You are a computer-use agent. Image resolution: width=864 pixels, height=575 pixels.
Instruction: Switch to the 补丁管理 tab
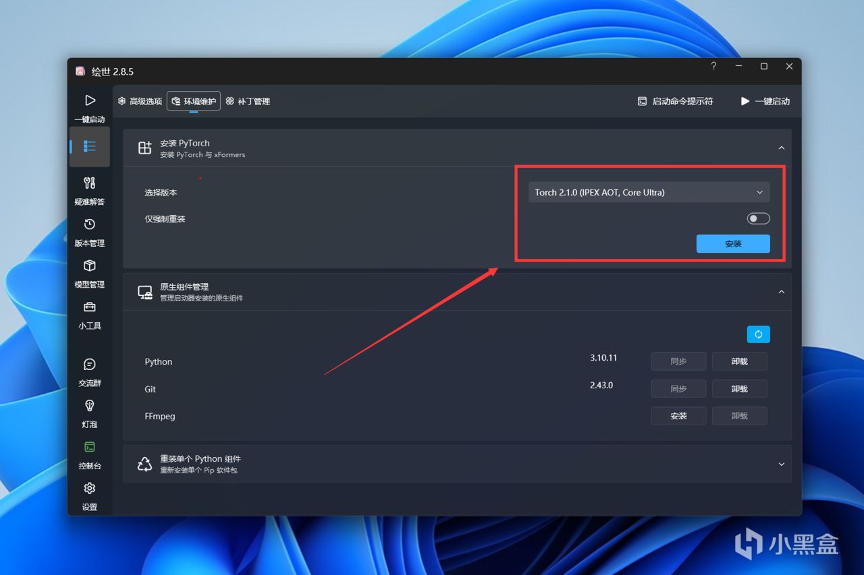[248, 101]
